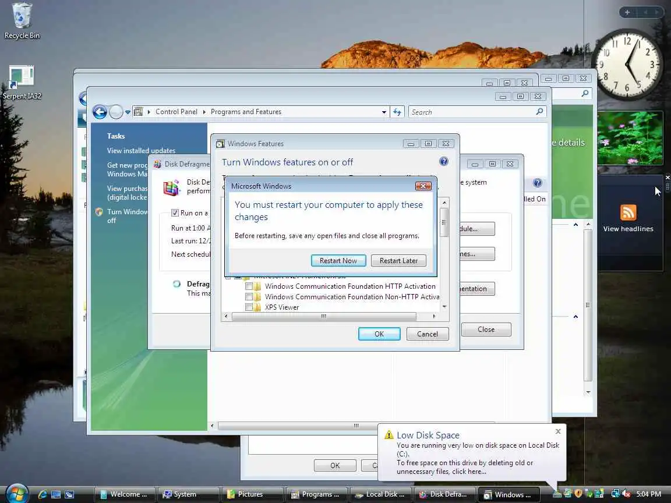Screen dimensions: 671x503
Task: Collapse the upper chevron in rear window
Action: (575, 225)
